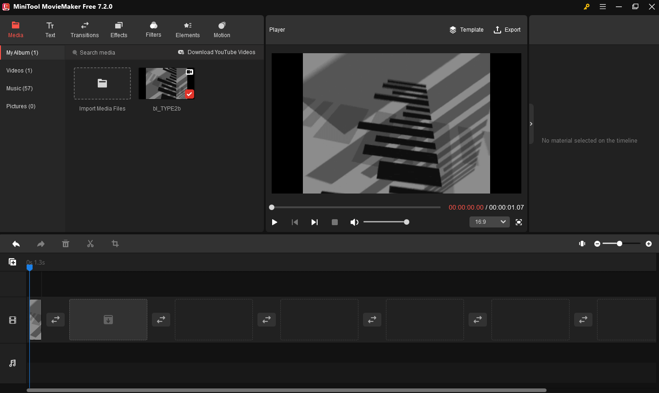Click the audio track music icon
Viewport: 659px width, 393px height.
(13, 363)
